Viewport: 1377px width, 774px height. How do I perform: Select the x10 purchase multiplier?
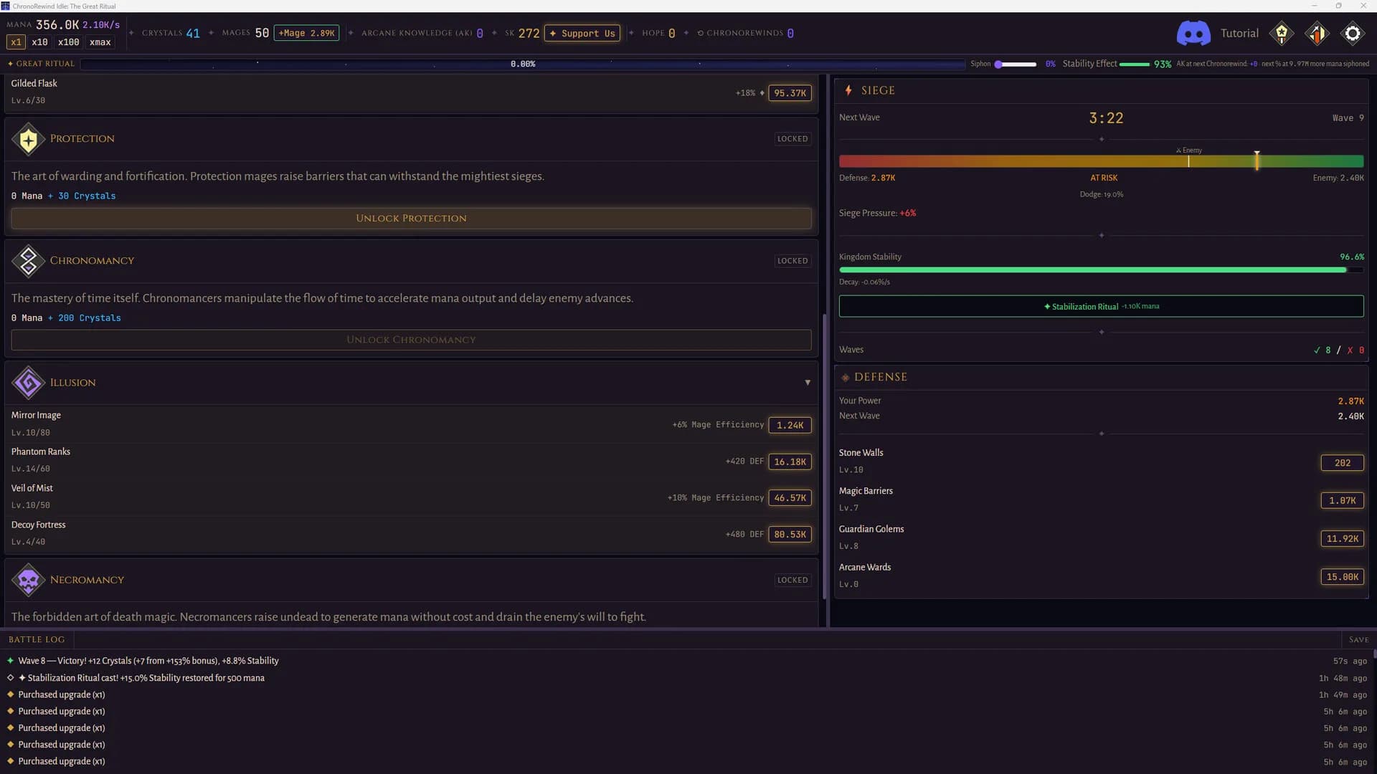pos(40,42)
